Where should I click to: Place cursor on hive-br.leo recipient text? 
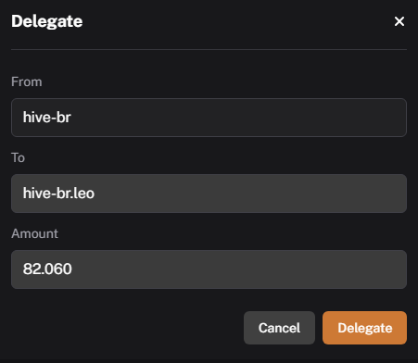click(x=58, y=194)
